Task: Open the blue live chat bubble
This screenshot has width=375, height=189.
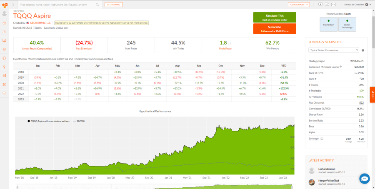Action: coord(365,179)
